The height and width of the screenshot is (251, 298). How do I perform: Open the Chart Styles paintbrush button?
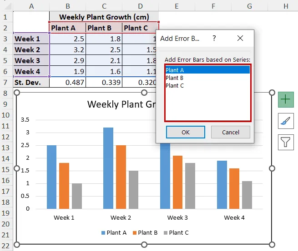pyautogui.click(x=286, y=121)
